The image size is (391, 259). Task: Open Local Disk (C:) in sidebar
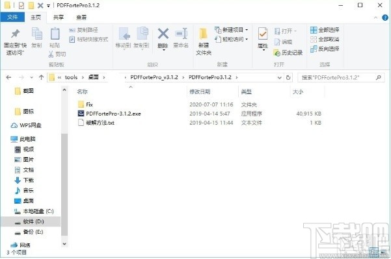coord(34,211)
